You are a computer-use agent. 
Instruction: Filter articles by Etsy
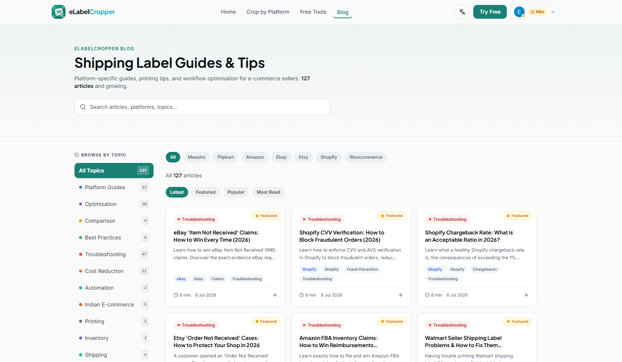click(303, 157)
